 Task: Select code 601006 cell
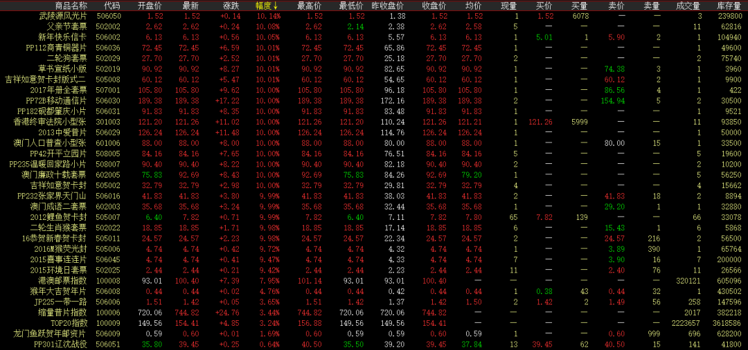point(108,142)
